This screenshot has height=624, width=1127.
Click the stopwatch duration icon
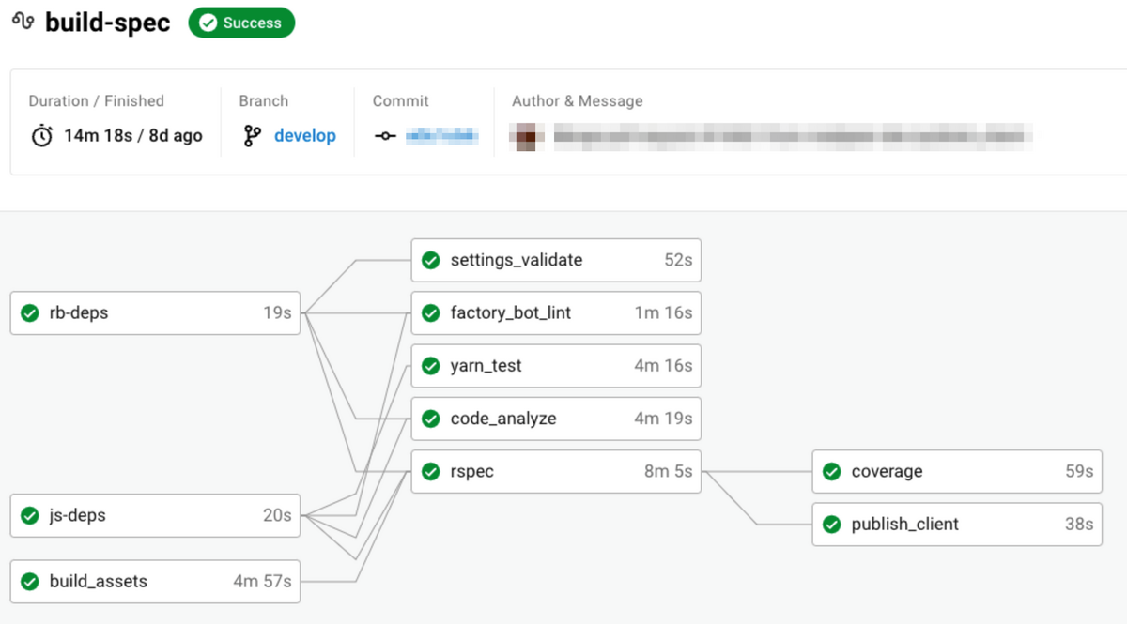click(42, 136)
